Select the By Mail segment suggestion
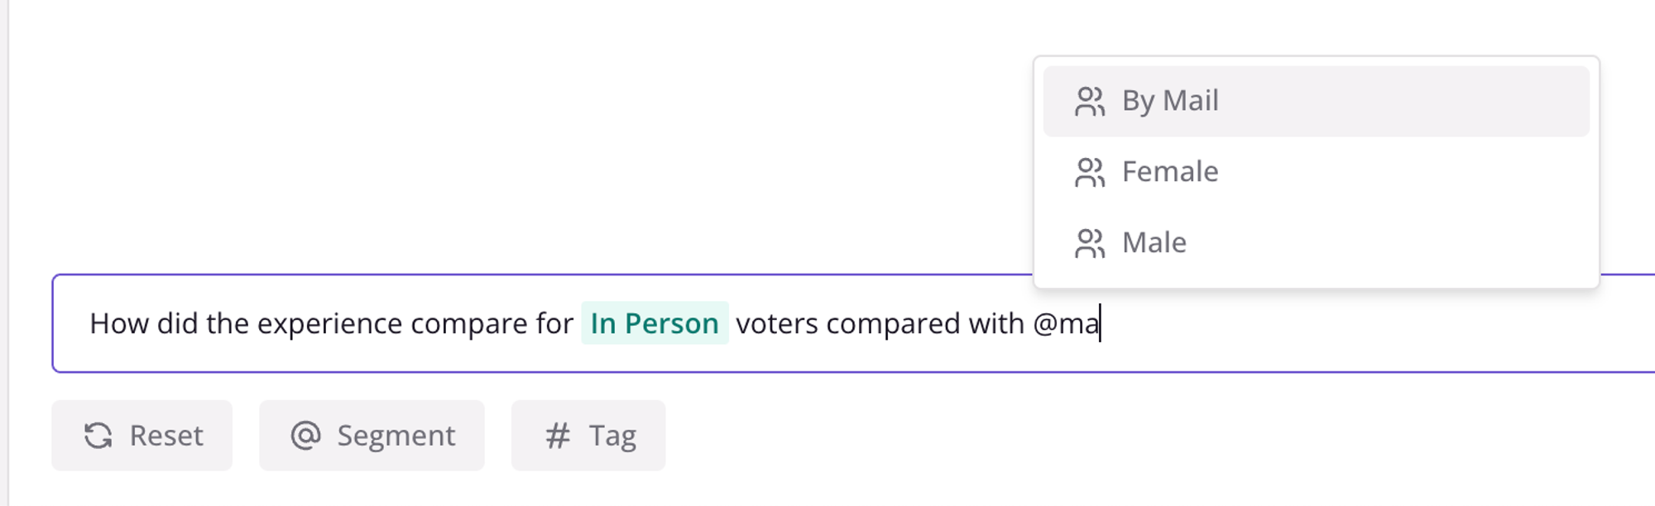This screenshot has height=506, width=1655. click(x=1316, y=102)
